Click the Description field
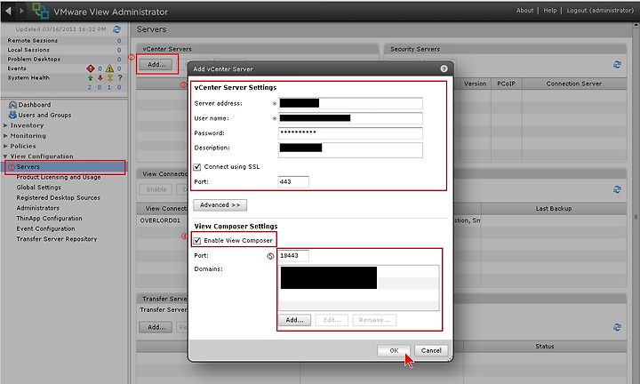 pyautogui.click(x=350, y=149)
